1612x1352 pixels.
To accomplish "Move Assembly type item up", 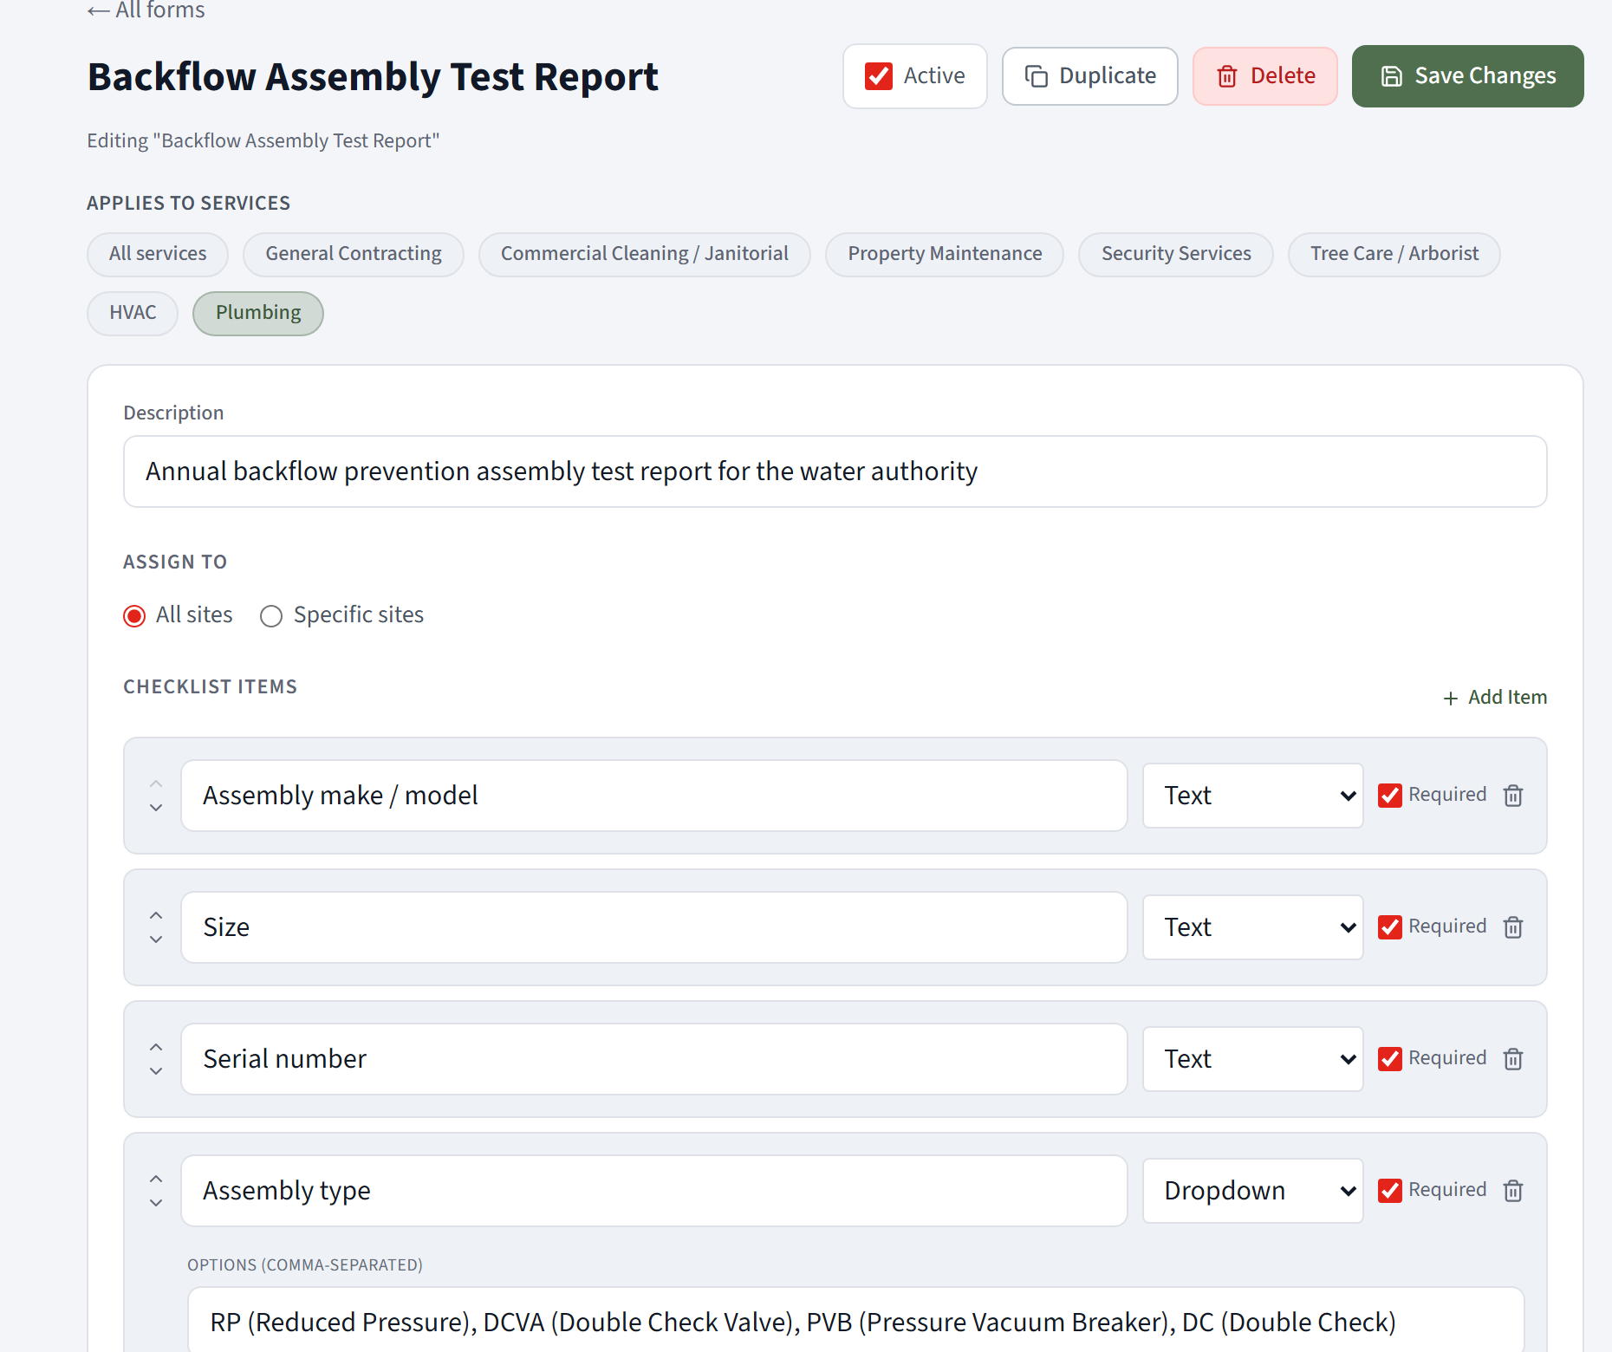I will 156,1179.
